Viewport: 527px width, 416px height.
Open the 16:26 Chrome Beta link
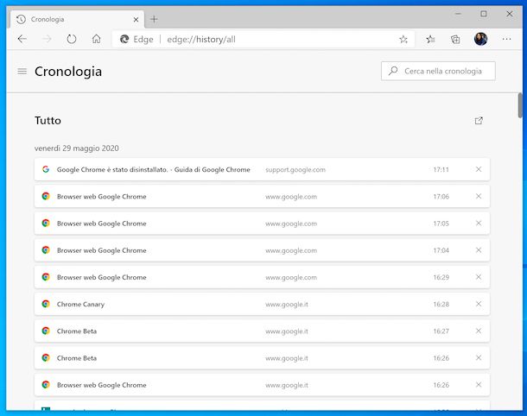77,358
